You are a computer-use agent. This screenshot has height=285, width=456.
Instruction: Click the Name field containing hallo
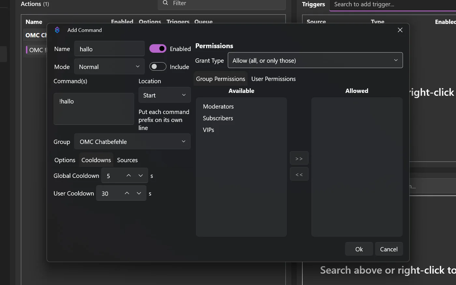[109, 49]
